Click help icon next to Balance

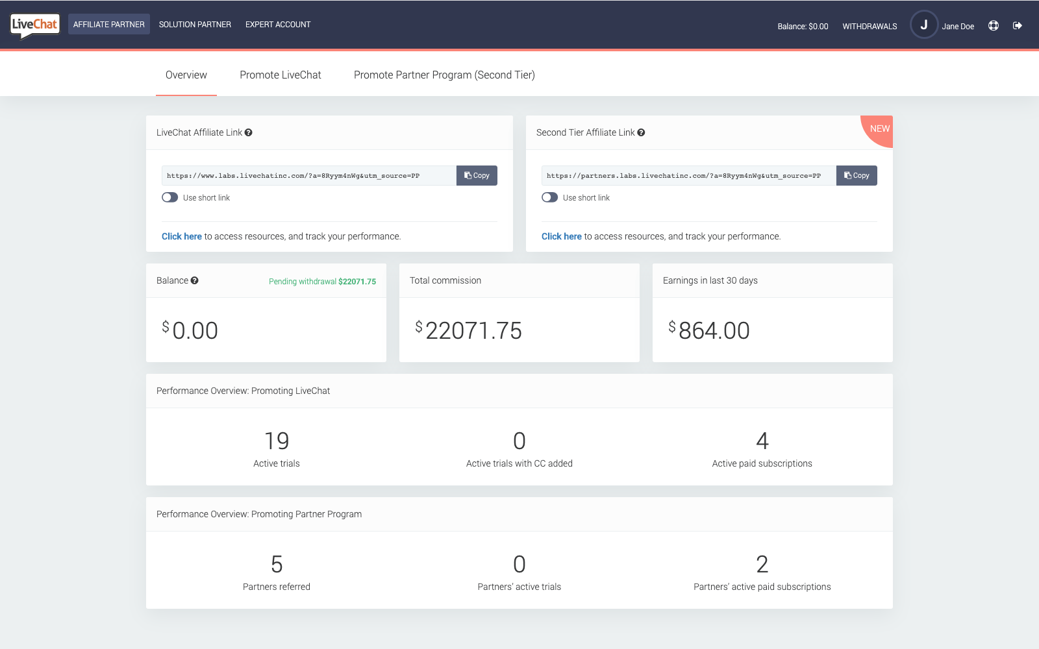(x=195, y=280)
